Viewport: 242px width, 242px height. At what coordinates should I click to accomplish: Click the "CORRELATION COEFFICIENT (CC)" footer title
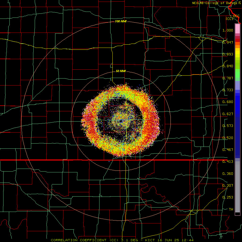tap(85, 240)
